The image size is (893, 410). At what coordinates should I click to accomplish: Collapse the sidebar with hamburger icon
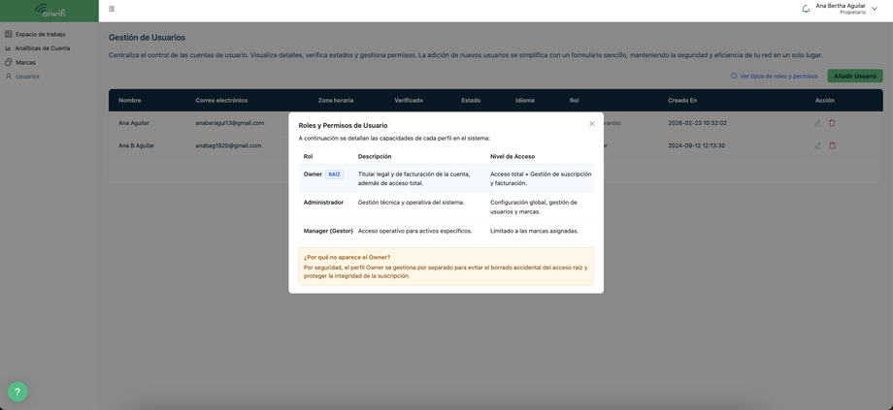111,9
